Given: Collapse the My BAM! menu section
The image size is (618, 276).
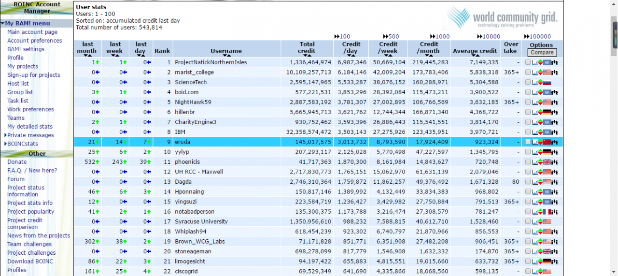Looking at the screenshot, I should coord(2,23).
